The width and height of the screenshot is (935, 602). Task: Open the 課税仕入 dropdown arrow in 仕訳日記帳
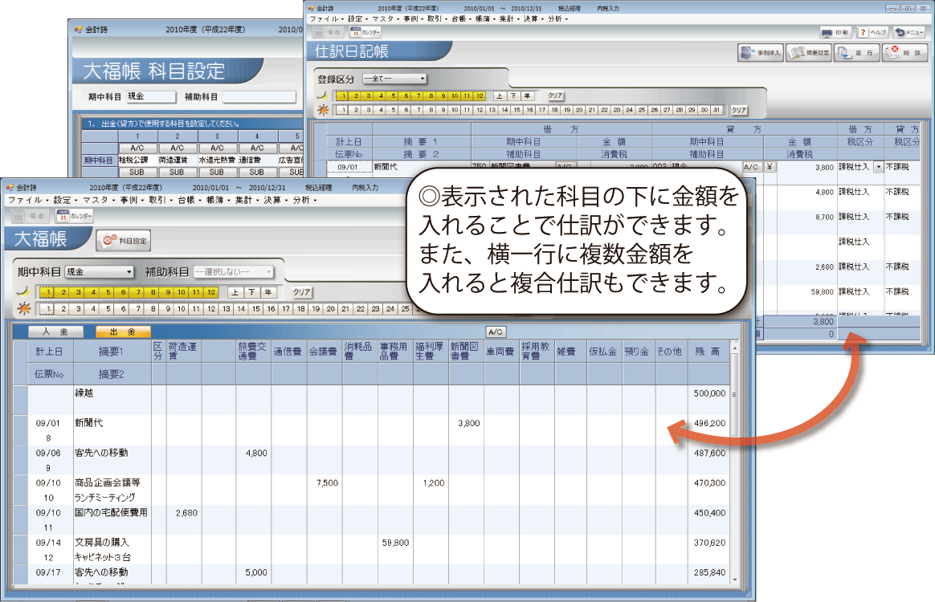(878, 168)
